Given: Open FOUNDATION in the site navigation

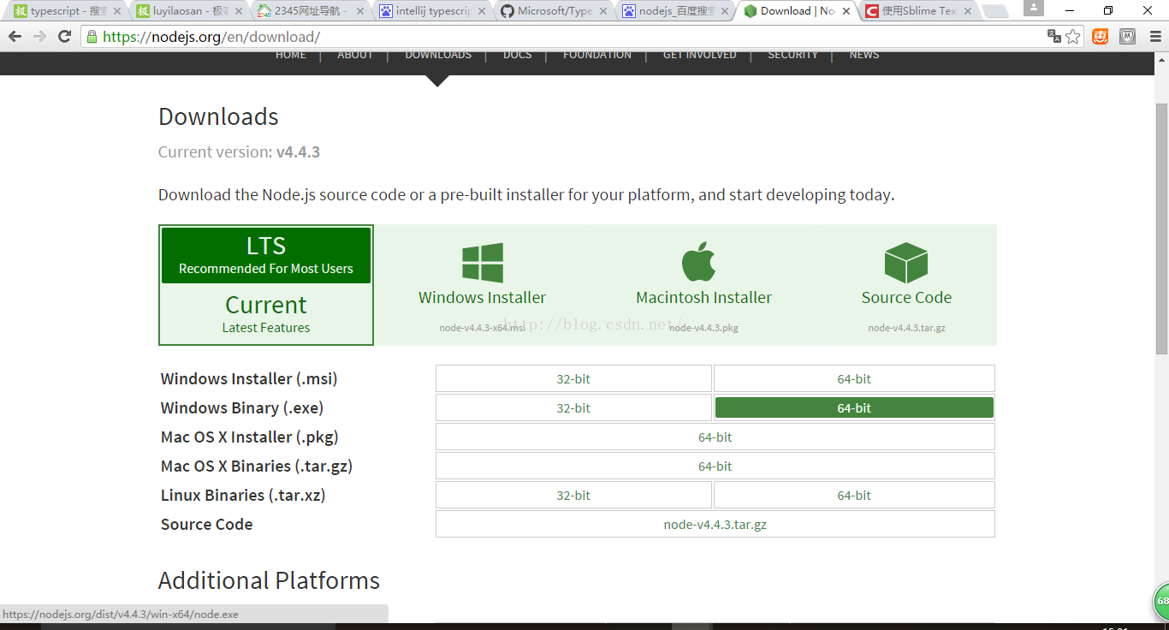Looking at the screenshot, I should 597,55.
